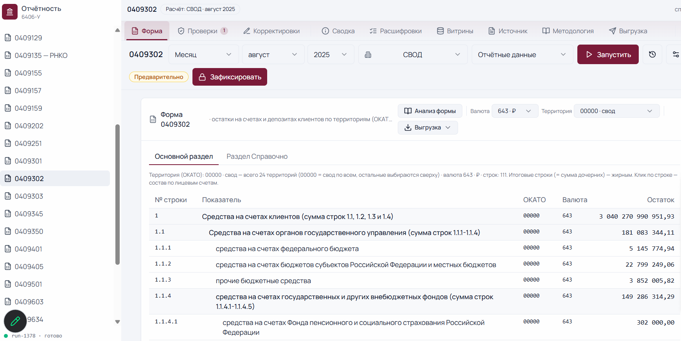681x341 pixels.
Task: Switch to the Проверки tab
Action: 203,31
